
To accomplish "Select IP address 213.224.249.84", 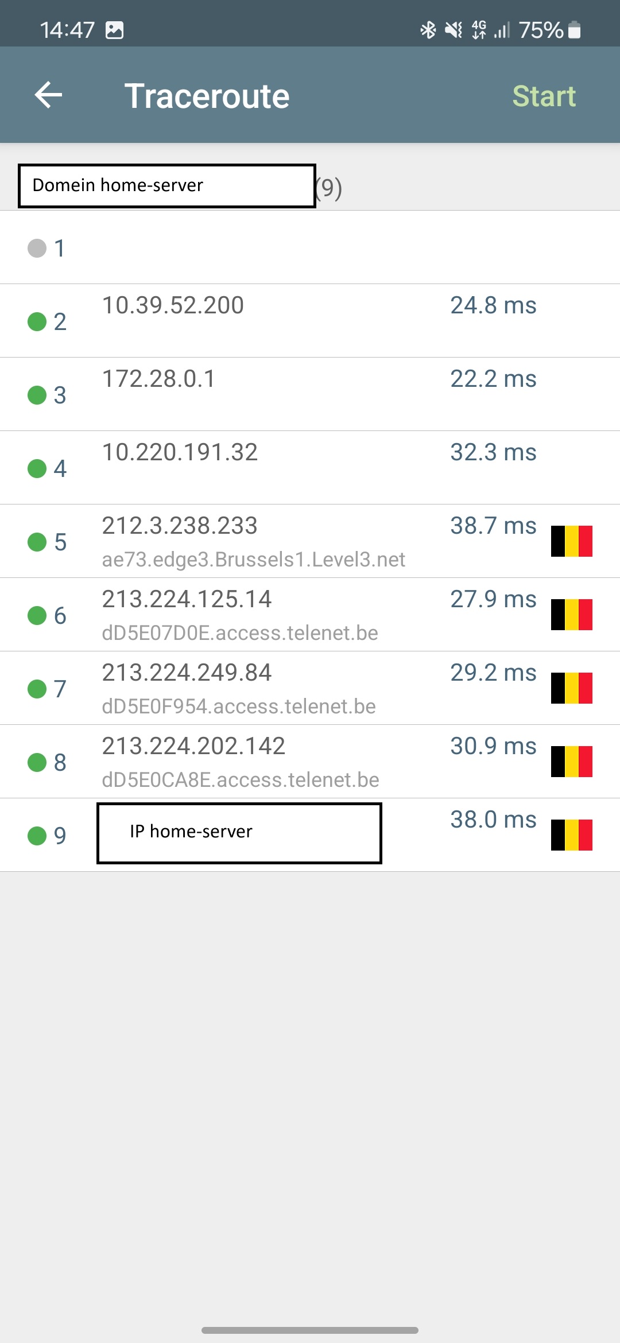I will [187, 673].
